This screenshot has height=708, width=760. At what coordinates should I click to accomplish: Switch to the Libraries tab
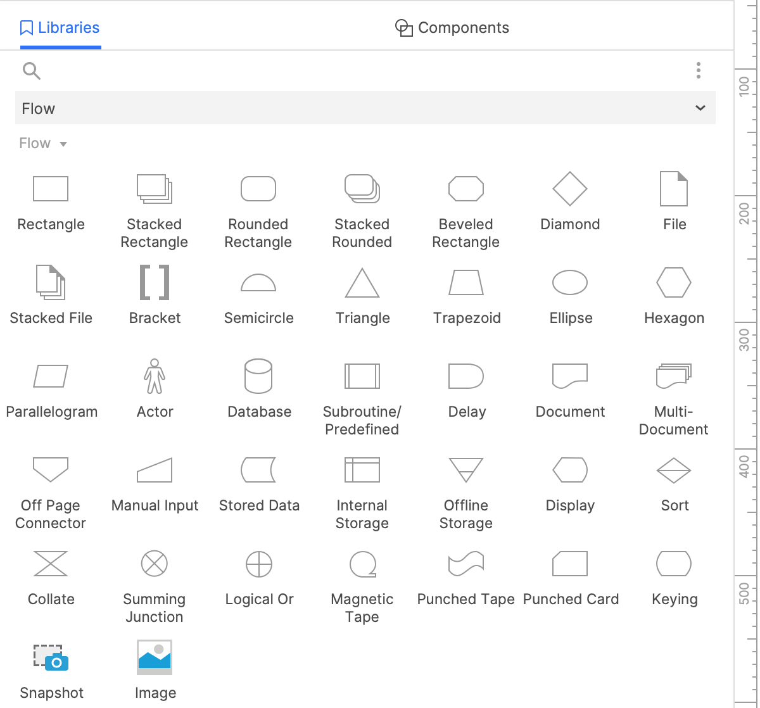[x=60, y=28]
